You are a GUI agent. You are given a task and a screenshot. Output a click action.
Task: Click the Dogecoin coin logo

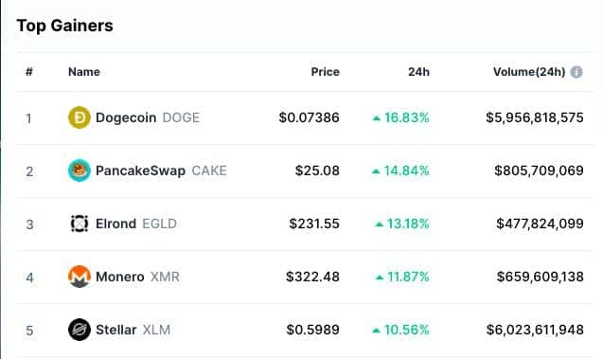click(x=80, y=117)
